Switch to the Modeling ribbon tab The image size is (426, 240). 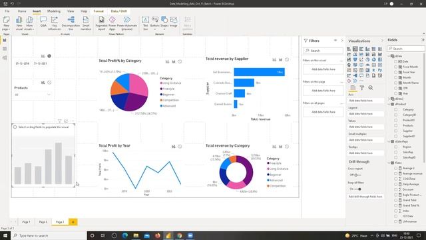pos(54,11)
